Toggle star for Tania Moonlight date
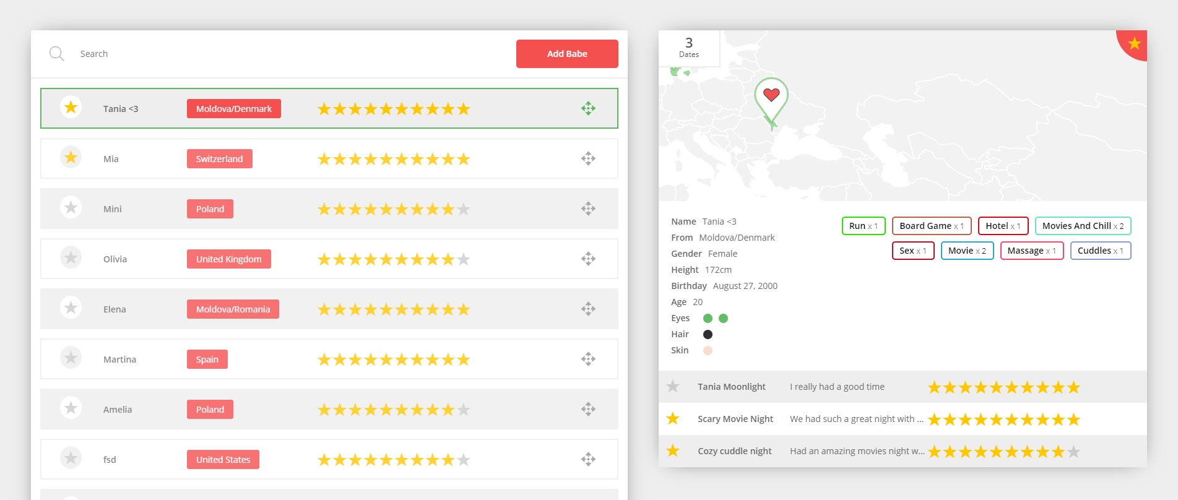The image size is (1178, 500). click(x=673, y=387)
